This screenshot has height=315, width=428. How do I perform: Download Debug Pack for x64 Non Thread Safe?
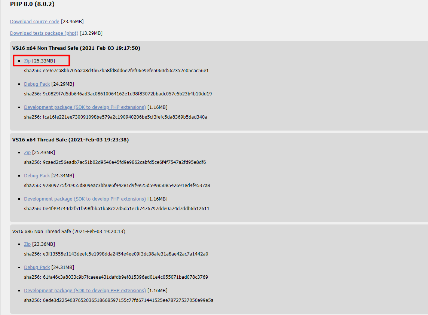point(37,84)
